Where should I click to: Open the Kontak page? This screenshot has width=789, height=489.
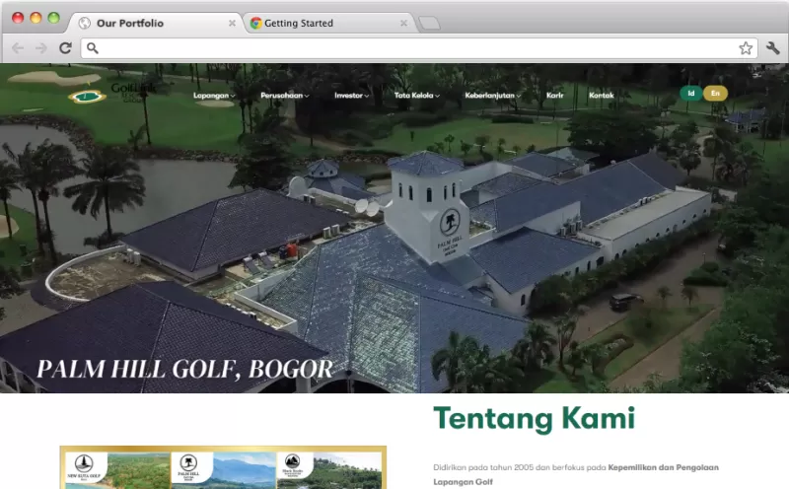(602, 95)
